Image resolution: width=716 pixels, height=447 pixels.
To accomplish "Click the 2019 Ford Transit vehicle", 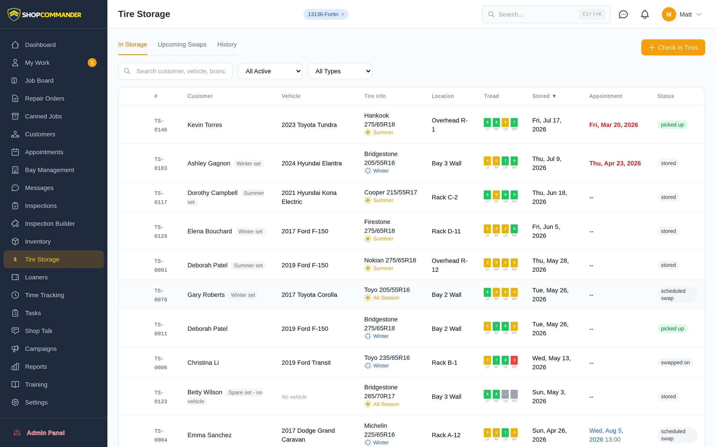I will [306, 363].
